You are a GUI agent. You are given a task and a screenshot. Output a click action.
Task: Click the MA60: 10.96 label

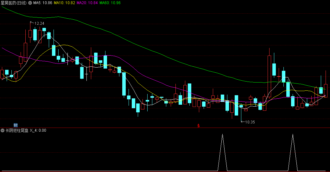(110, 3)
